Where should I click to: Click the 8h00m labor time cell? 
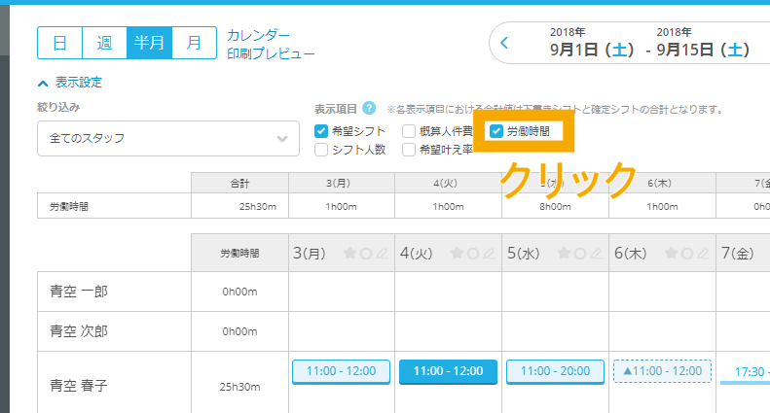(556, 206)
